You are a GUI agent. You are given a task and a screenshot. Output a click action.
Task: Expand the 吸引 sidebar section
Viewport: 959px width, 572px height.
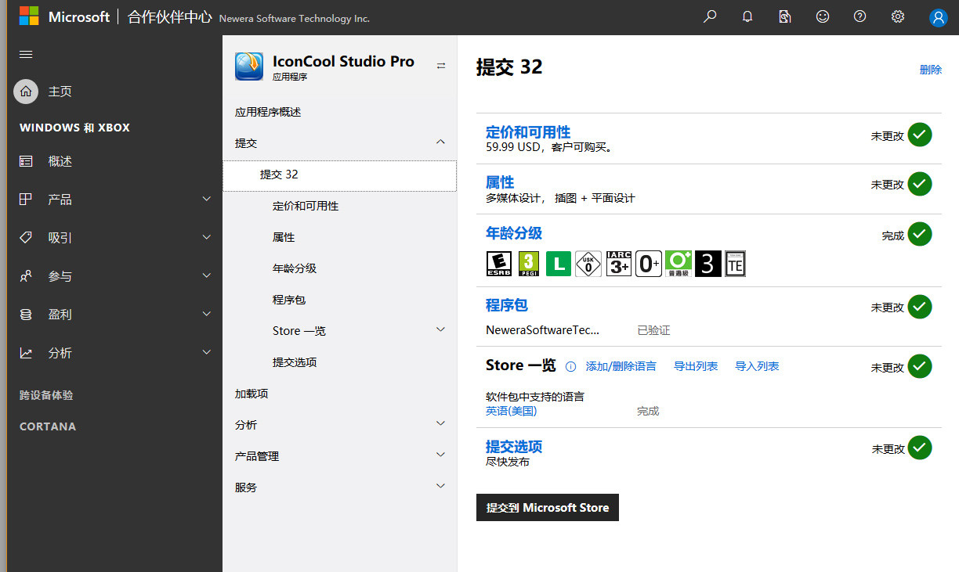[207, 237]
